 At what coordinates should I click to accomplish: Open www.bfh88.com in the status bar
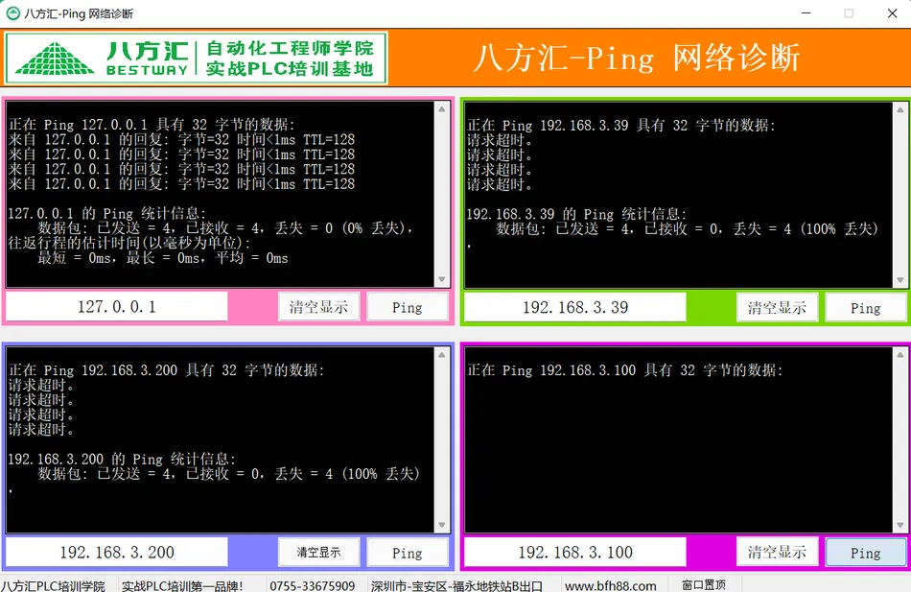tap(611, 585)
